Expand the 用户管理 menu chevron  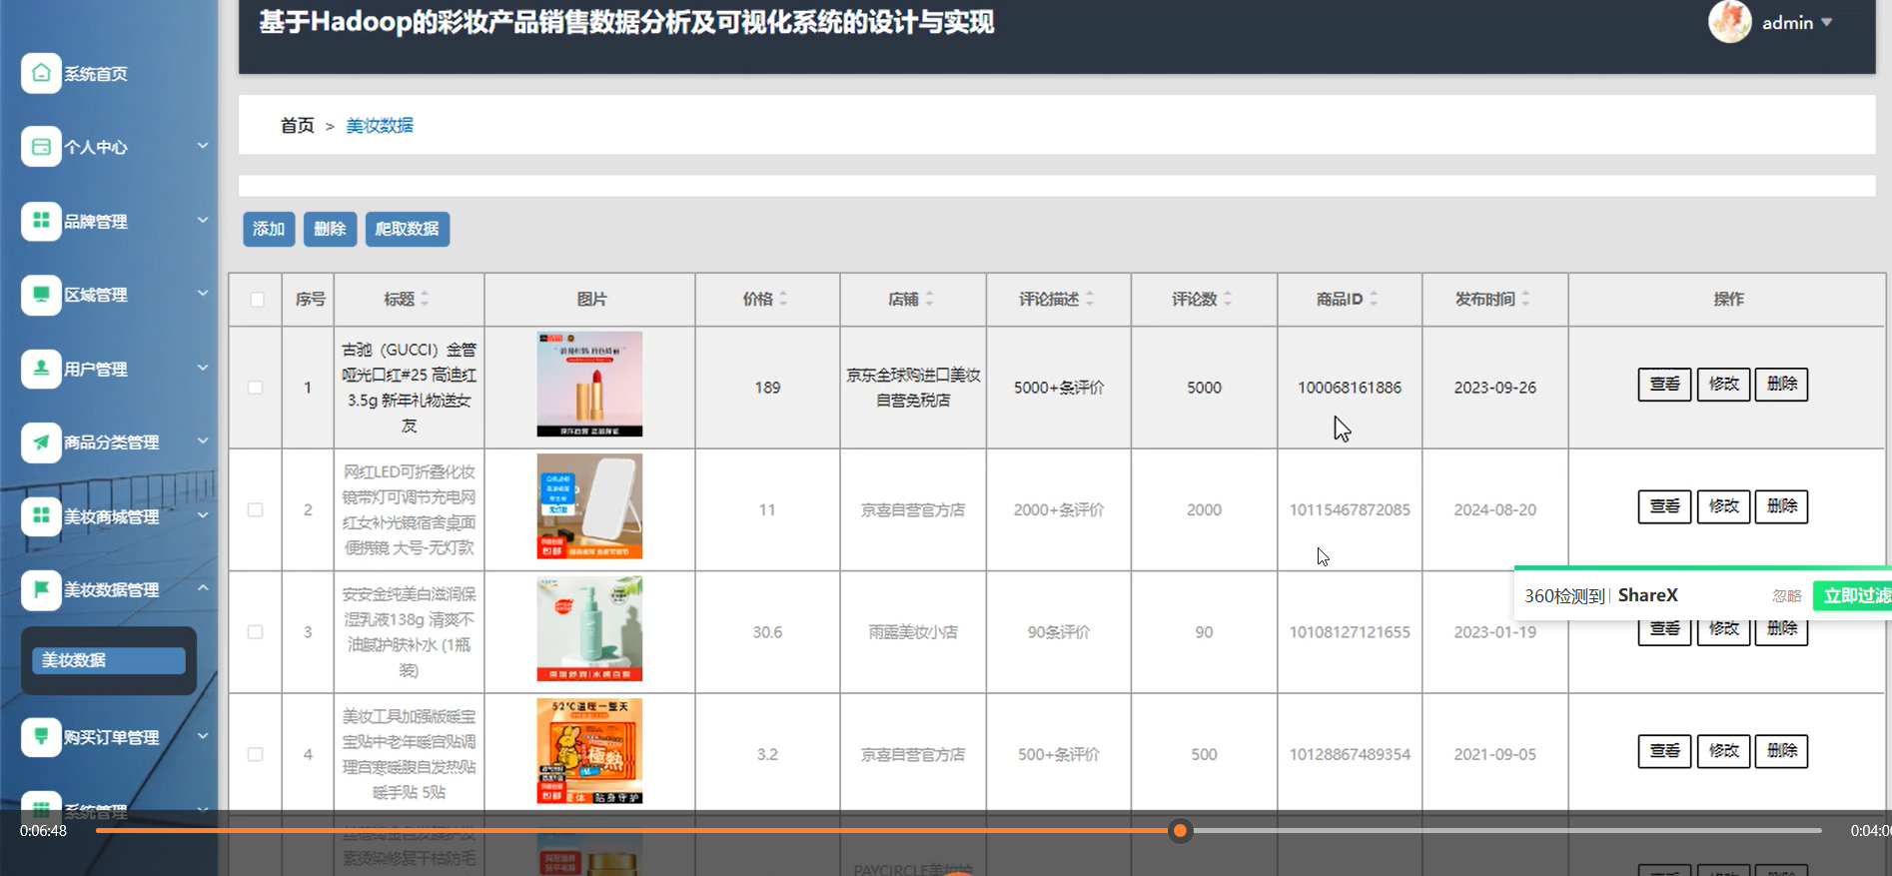203,368
